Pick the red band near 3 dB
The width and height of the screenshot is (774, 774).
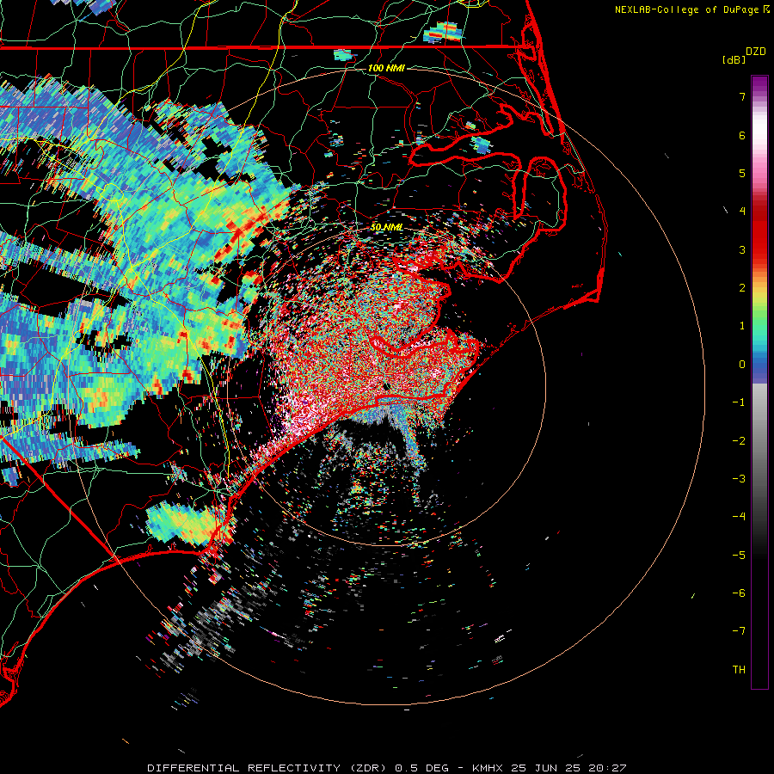tap(759, 247)
